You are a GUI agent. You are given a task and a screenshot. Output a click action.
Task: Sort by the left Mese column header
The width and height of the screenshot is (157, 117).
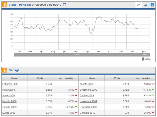point(14,78)
